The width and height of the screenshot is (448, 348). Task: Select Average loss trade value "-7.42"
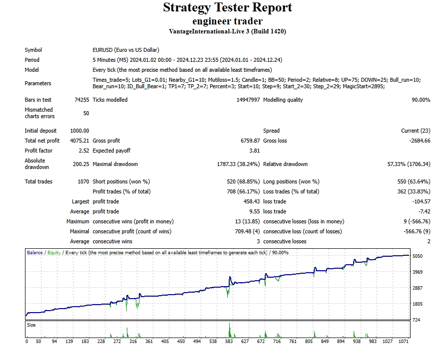(x=425, y=211)
